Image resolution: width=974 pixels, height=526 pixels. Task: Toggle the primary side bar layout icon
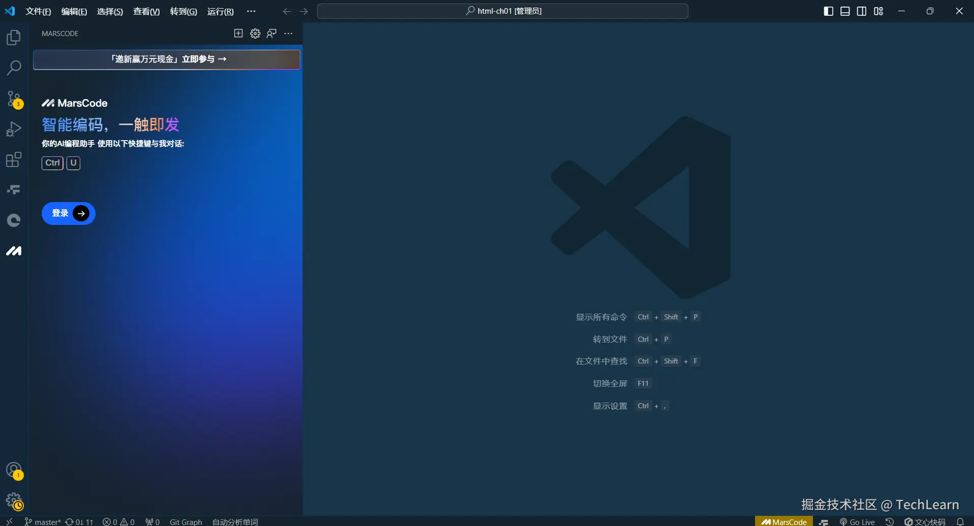click(x=828, y=11)
